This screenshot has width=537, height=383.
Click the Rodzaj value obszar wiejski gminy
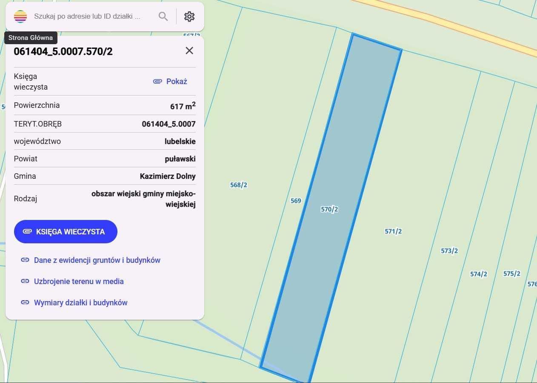point(143,199)
